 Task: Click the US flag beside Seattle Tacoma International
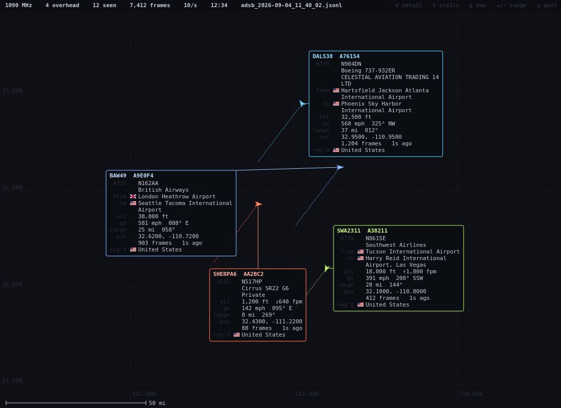(133, 203)
